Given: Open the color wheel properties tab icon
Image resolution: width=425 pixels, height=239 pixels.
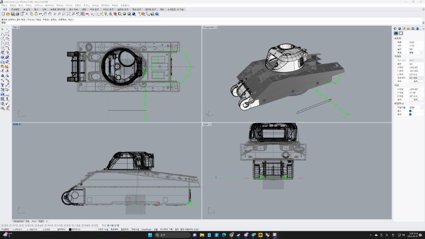Looking at the screenshot, I should tap(395, 28).
